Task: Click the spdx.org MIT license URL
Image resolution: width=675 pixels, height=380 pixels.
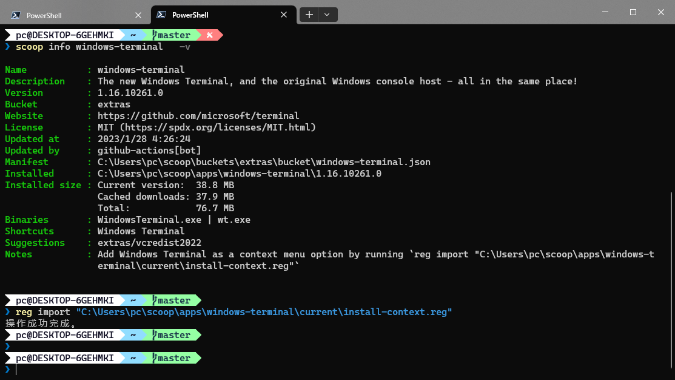Action: point(219,127)
